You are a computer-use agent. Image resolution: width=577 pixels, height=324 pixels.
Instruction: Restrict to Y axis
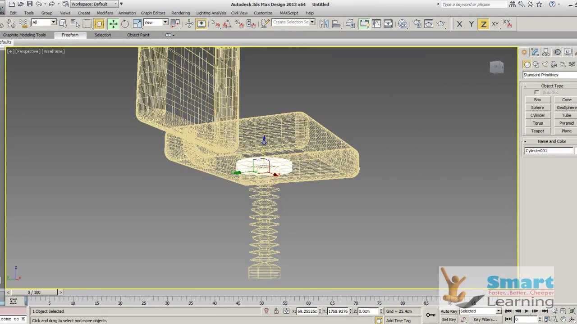(x=471, y=24)
